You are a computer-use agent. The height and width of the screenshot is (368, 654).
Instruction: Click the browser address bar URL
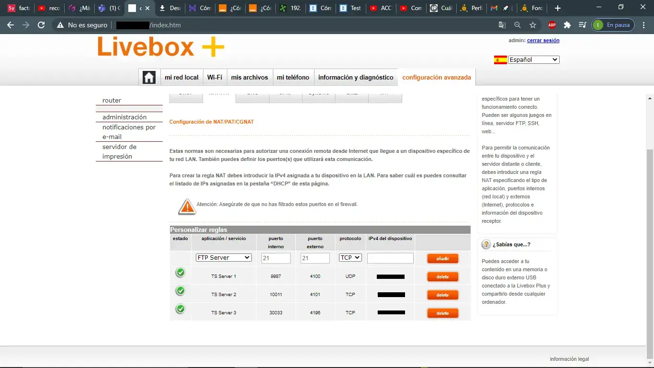[148, 25]
